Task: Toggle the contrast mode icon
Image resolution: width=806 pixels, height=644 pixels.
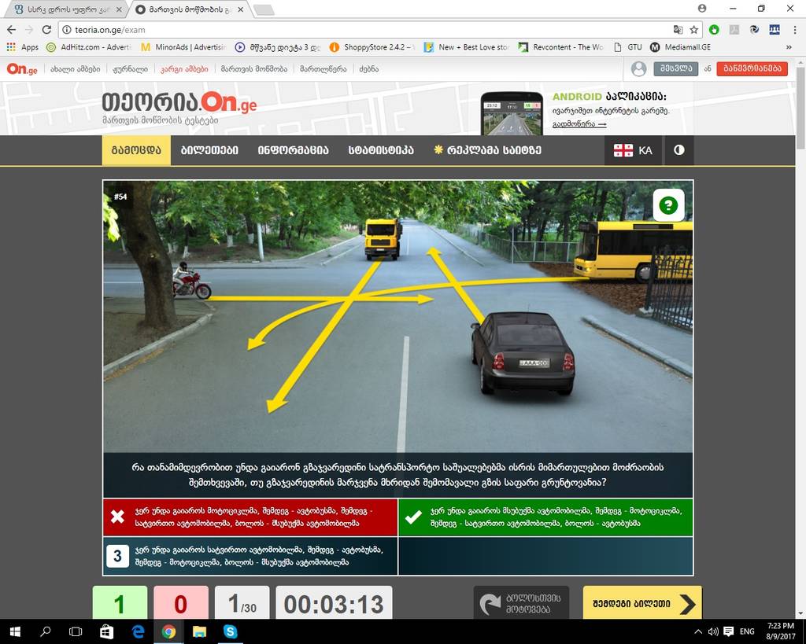Action: click(679, 150)
